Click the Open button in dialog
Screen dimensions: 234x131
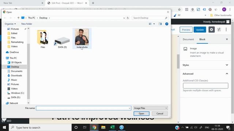coord(141,114)
